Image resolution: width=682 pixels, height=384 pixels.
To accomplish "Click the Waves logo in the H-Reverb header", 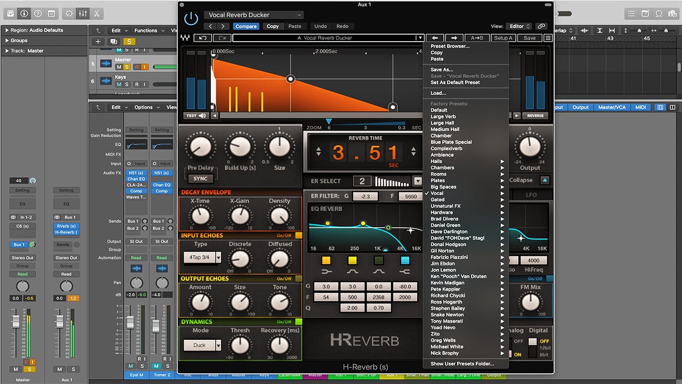I will pos(185,38).
